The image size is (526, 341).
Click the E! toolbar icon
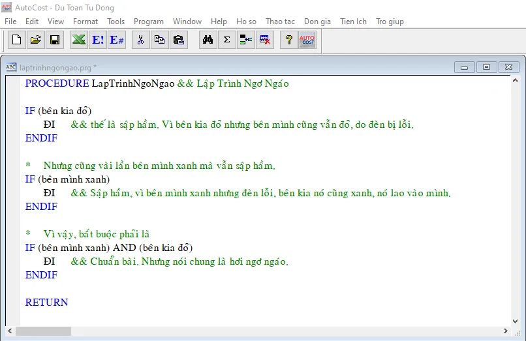pos(98,40)
